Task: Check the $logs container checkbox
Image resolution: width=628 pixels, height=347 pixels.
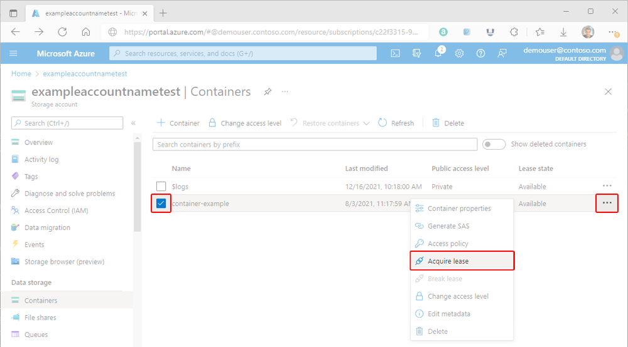Action: (x=161, y=187)
